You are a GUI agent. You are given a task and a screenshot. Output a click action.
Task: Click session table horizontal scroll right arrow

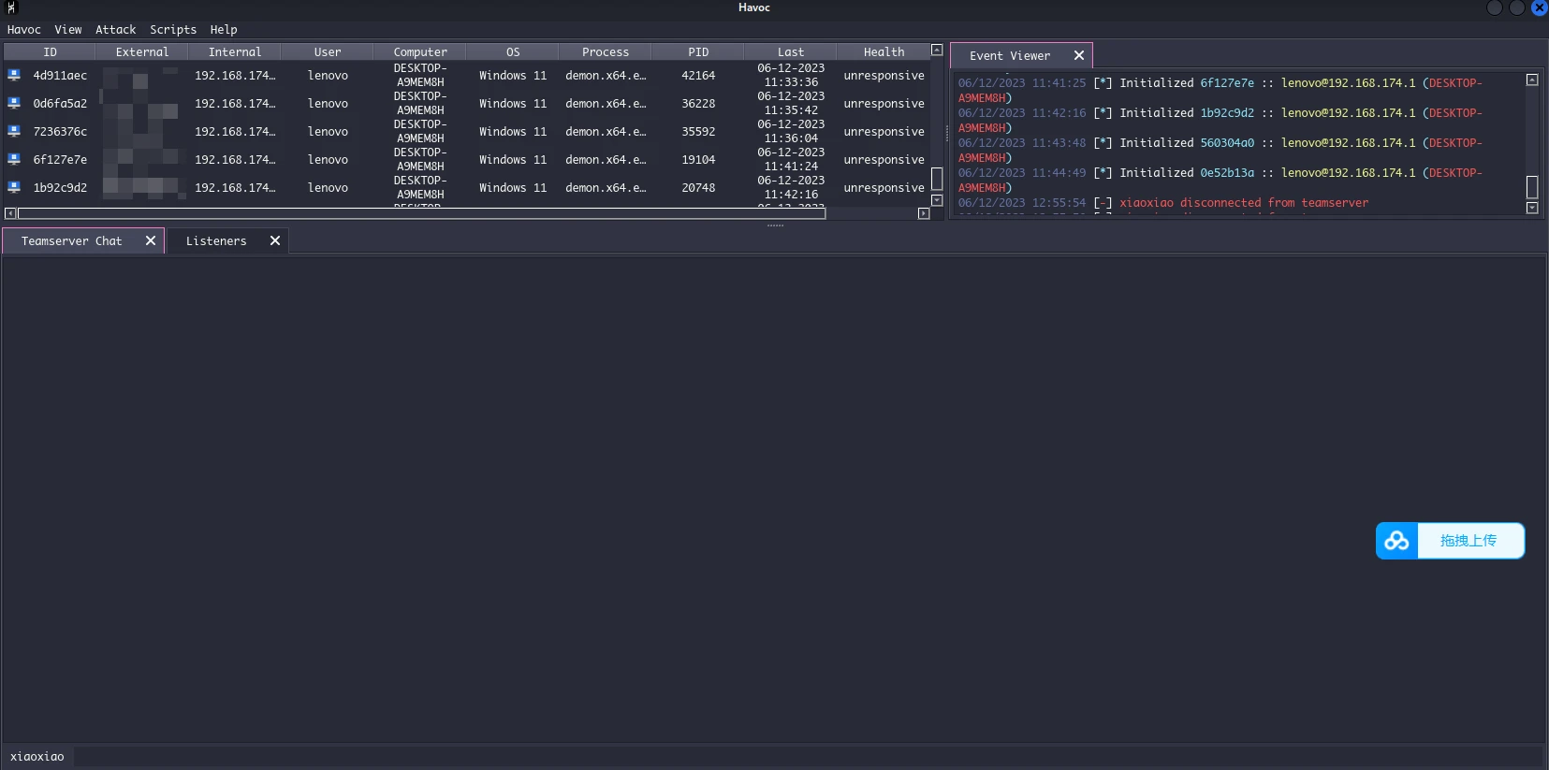click(x=924, y=213)
